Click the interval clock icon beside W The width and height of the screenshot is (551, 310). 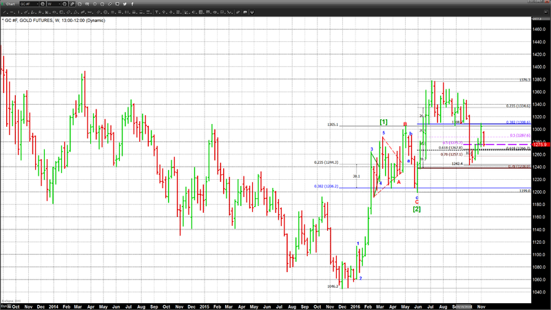tap(65, 4)
